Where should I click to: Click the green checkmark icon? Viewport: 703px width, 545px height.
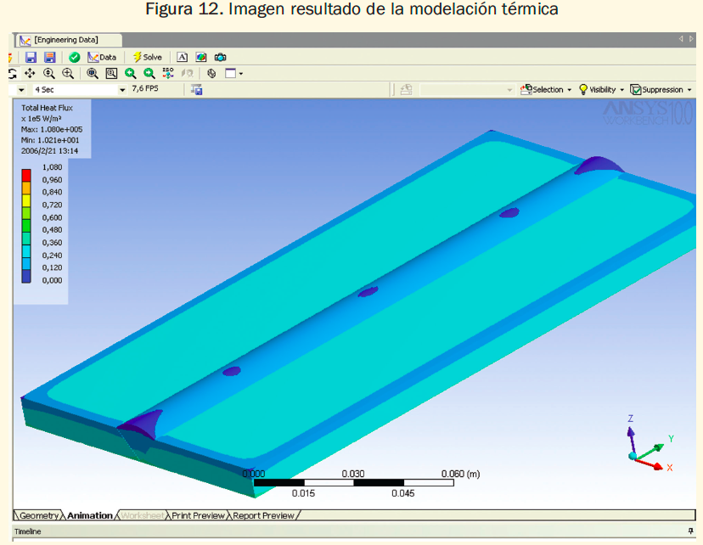coord(74,57)
